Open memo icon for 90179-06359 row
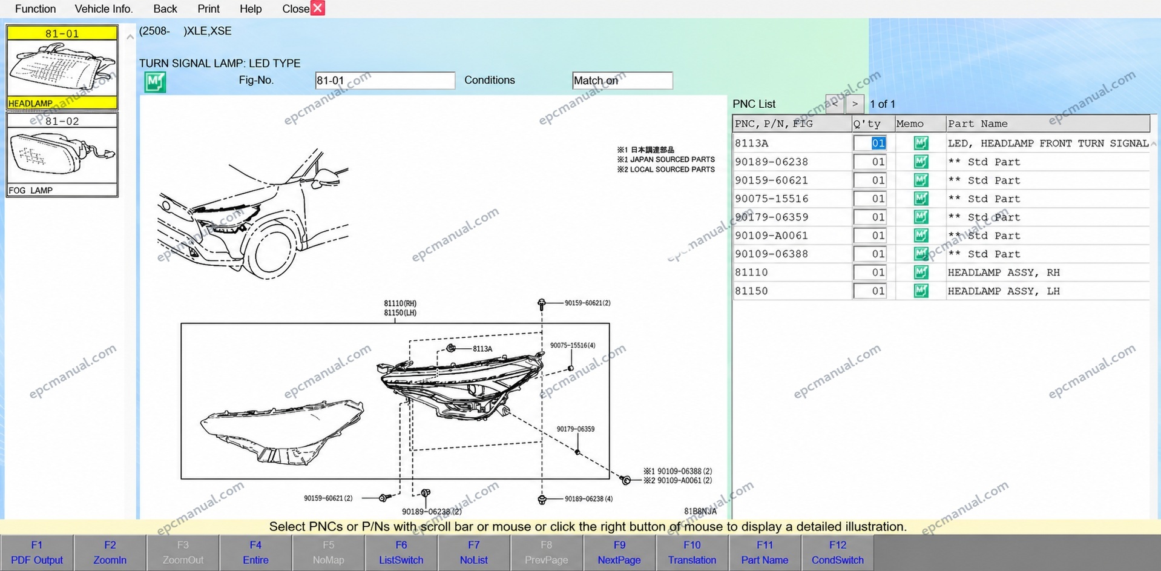 (921, 217)
